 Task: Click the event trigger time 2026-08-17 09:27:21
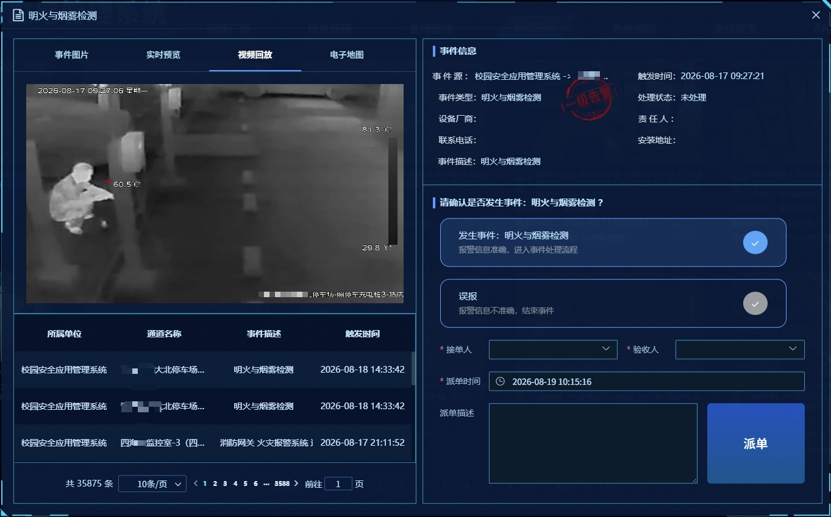(x=722, y=76)
